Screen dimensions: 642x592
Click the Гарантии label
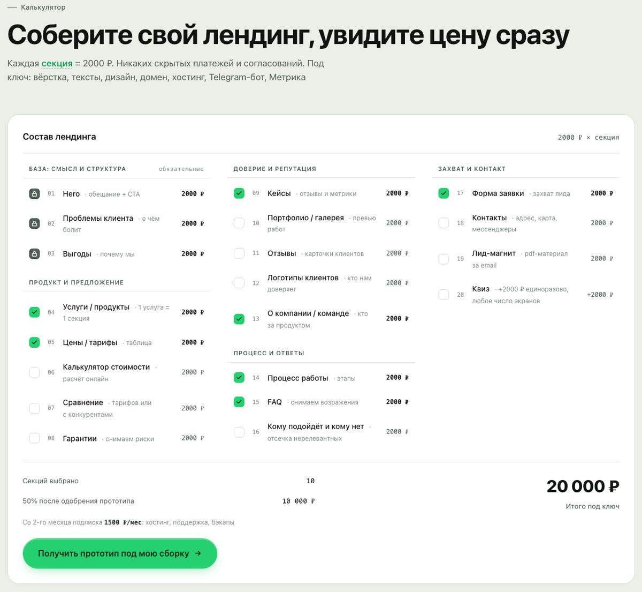click(x=80, y=439)
